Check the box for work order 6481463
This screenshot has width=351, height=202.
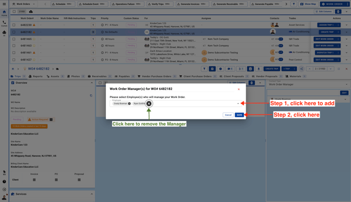(14, 46)
